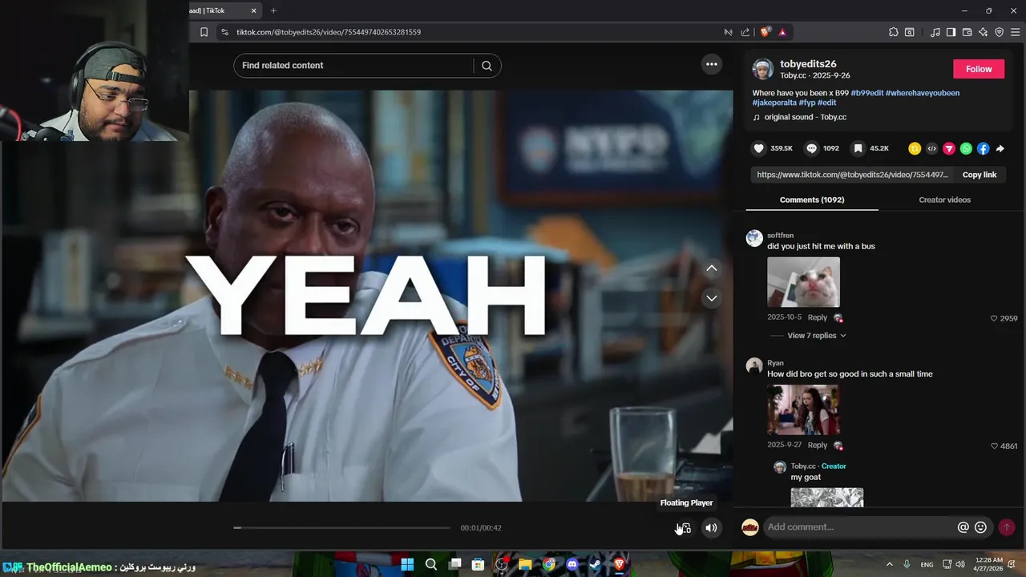Open the Windows Start menu
The width and height of the screenshot is (1026, 577).
point(407,564)
